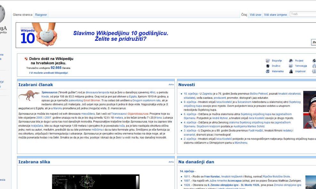Open the mišićima link
Screen dimensions: 316x189
97,130
